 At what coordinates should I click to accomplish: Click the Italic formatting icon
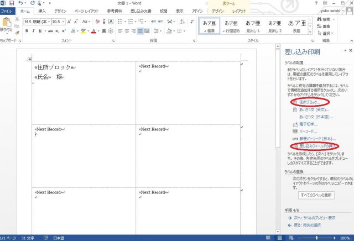click(33, 31)
